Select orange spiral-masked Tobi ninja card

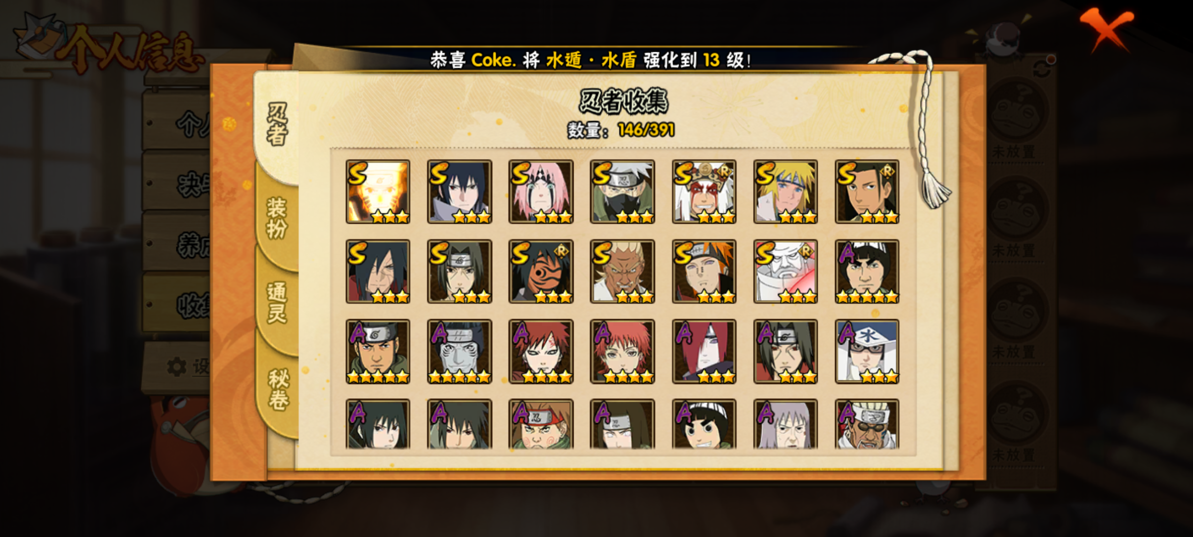click(x=541, y=271)
